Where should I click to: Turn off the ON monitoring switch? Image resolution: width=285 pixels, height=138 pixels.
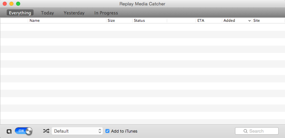[x=24, y=131]
